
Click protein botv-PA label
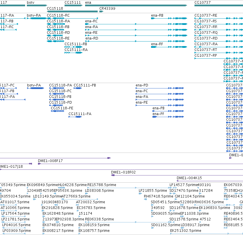[x=34, y=85]
